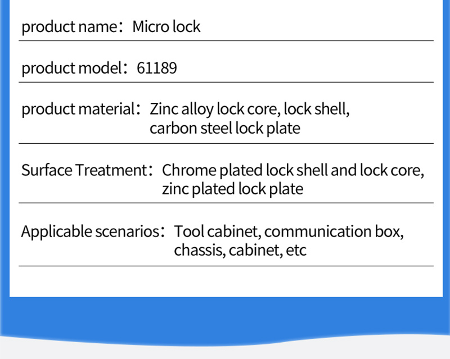450x359 pixels.
Task: Click the 'product material' label
Action: [78, 110]
